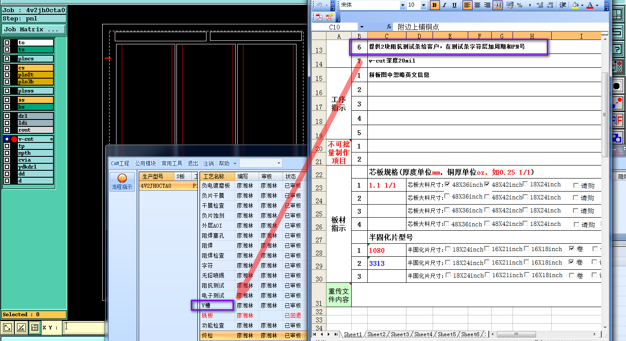Align cell text to the right
626x341 pixels.
point(487,5)
